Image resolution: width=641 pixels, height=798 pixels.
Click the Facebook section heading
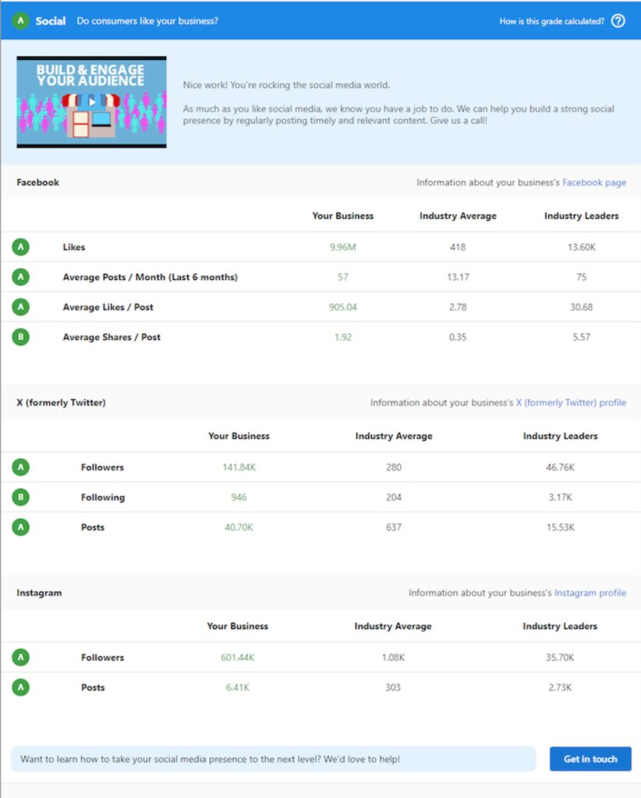click(37, 182)
